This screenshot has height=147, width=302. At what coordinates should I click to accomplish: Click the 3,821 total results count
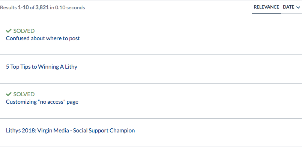[x=42, y=8]
